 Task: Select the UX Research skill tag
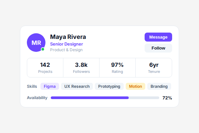click(77, 86)
